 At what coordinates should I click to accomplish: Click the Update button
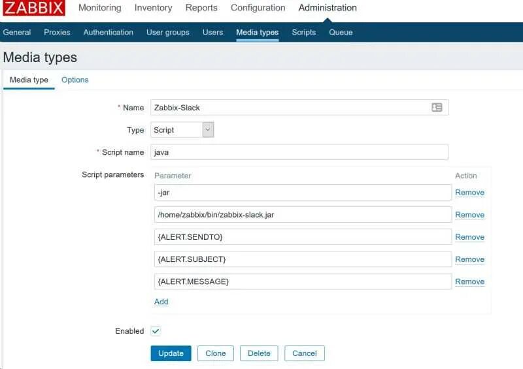point(171,353)
